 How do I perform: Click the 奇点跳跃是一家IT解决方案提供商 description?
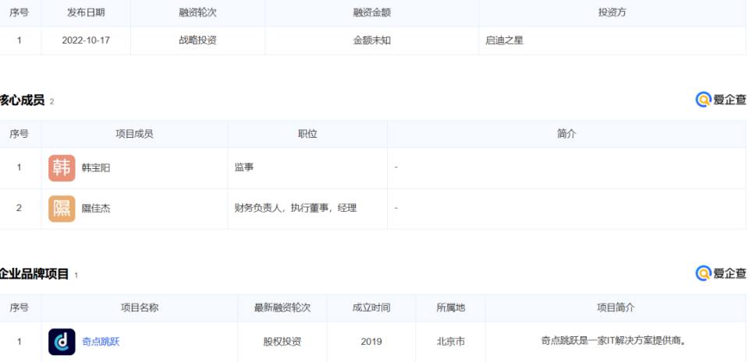coord(614,341)
